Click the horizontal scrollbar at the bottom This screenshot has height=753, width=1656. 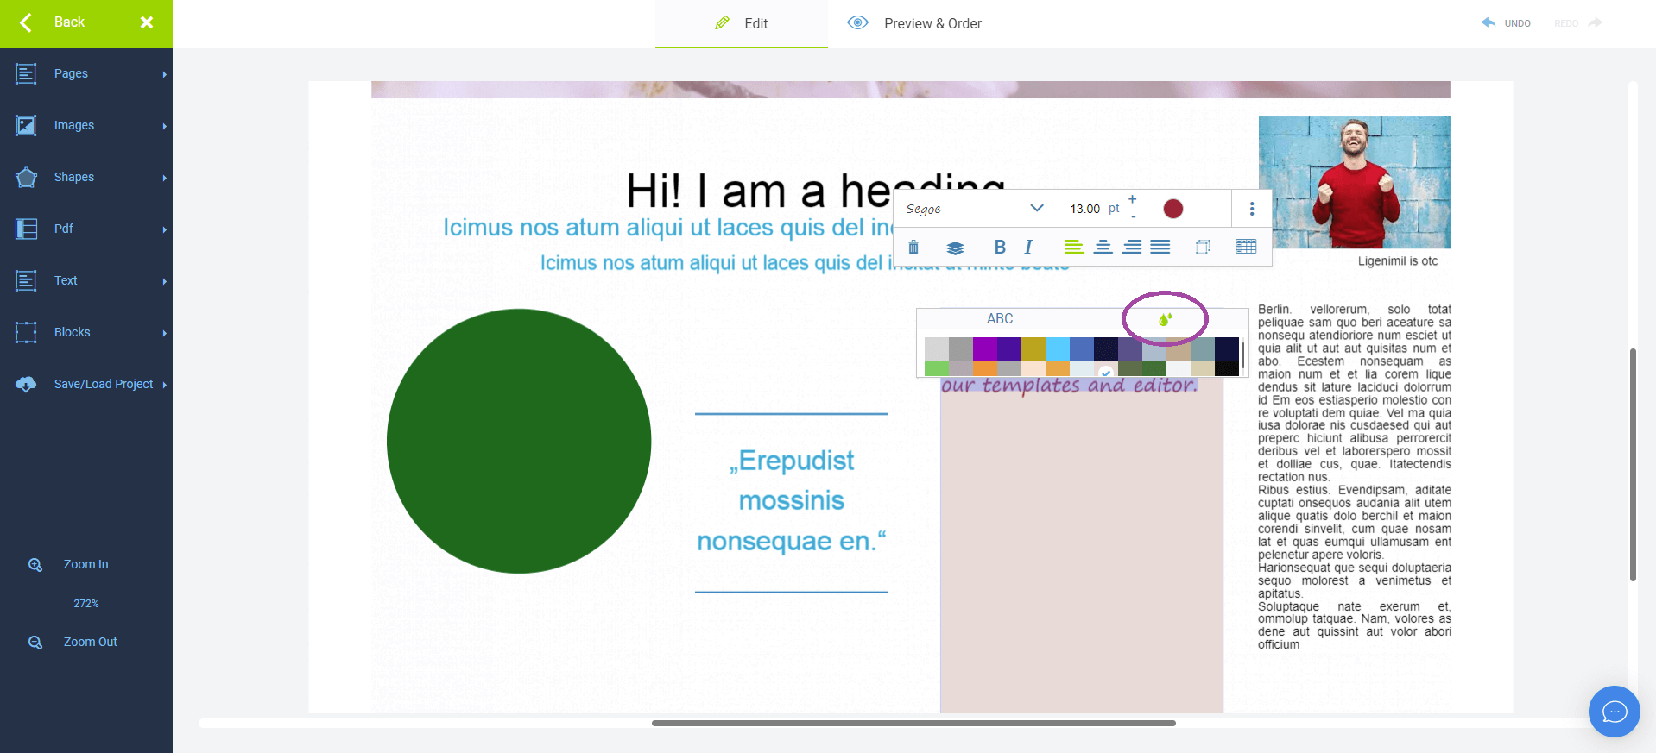point(913,723)
